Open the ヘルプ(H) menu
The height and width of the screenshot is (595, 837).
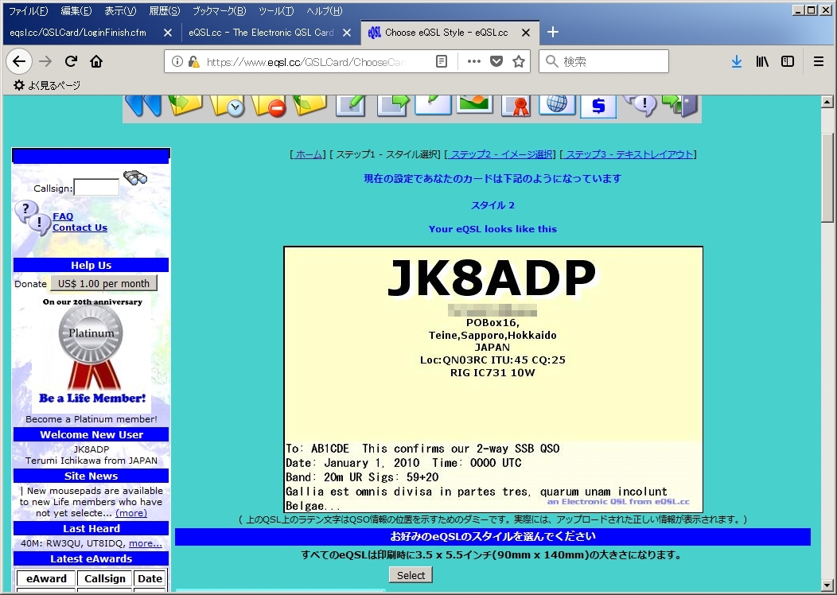point(325,10)
